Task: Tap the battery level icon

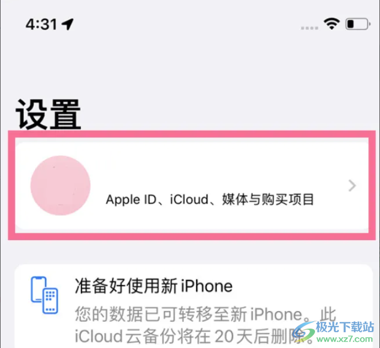Action: (358, 24)
